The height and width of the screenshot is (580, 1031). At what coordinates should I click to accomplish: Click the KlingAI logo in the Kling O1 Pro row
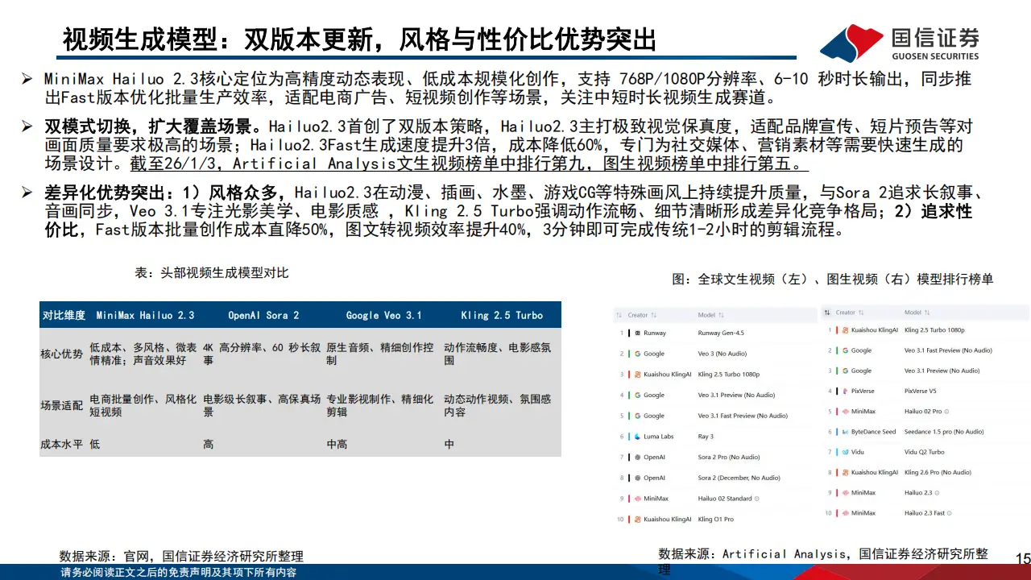(637, 520)
